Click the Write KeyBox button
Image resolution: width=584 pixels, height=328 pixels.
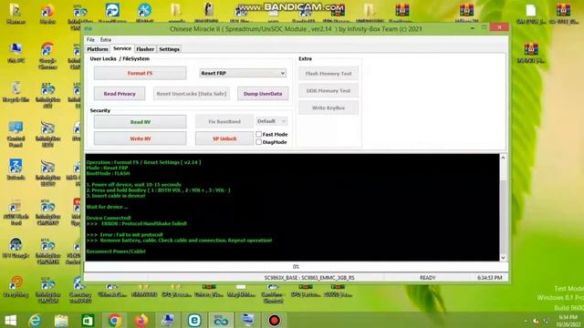pyautogui.click(x=328, y=108)
